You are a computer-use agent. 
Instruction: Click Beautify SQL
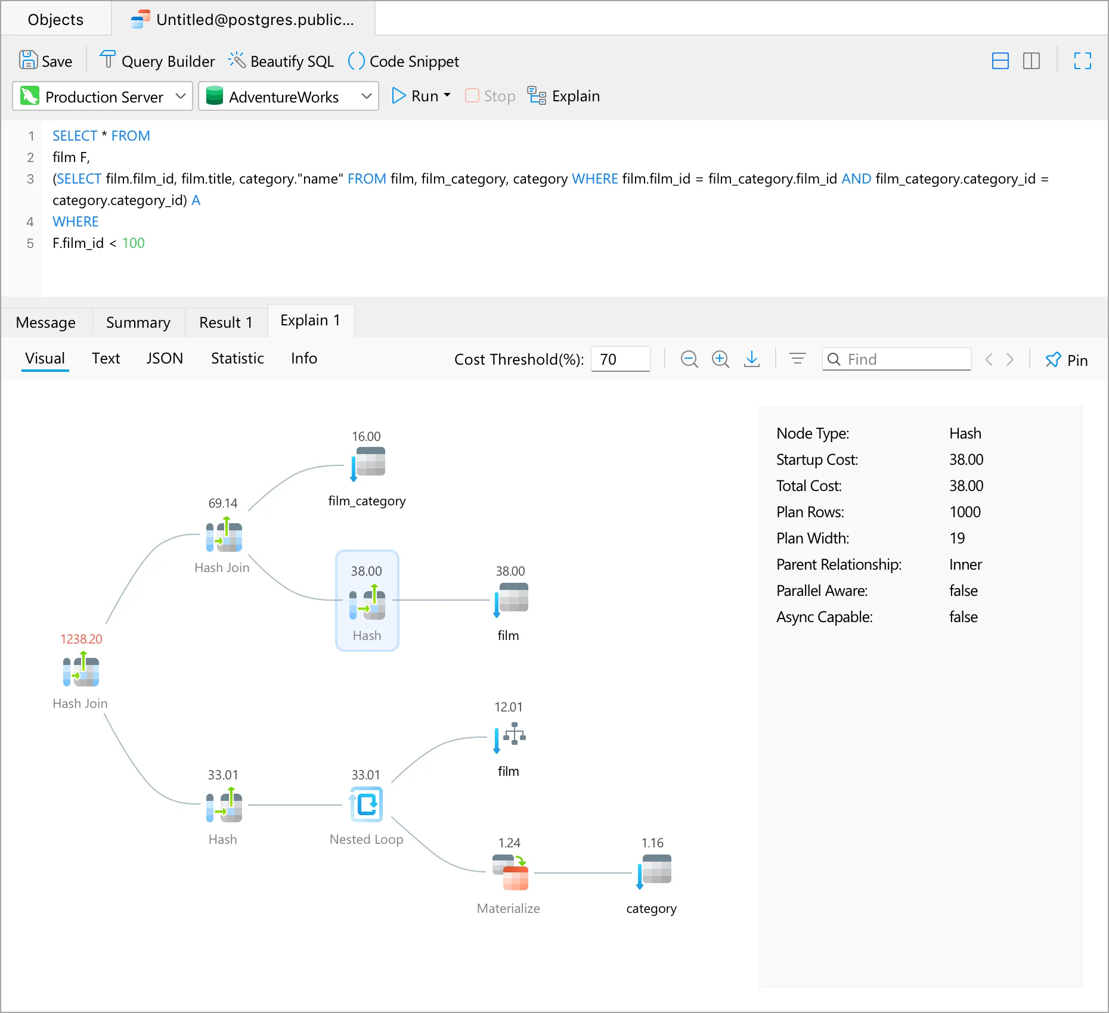(281, 61)
